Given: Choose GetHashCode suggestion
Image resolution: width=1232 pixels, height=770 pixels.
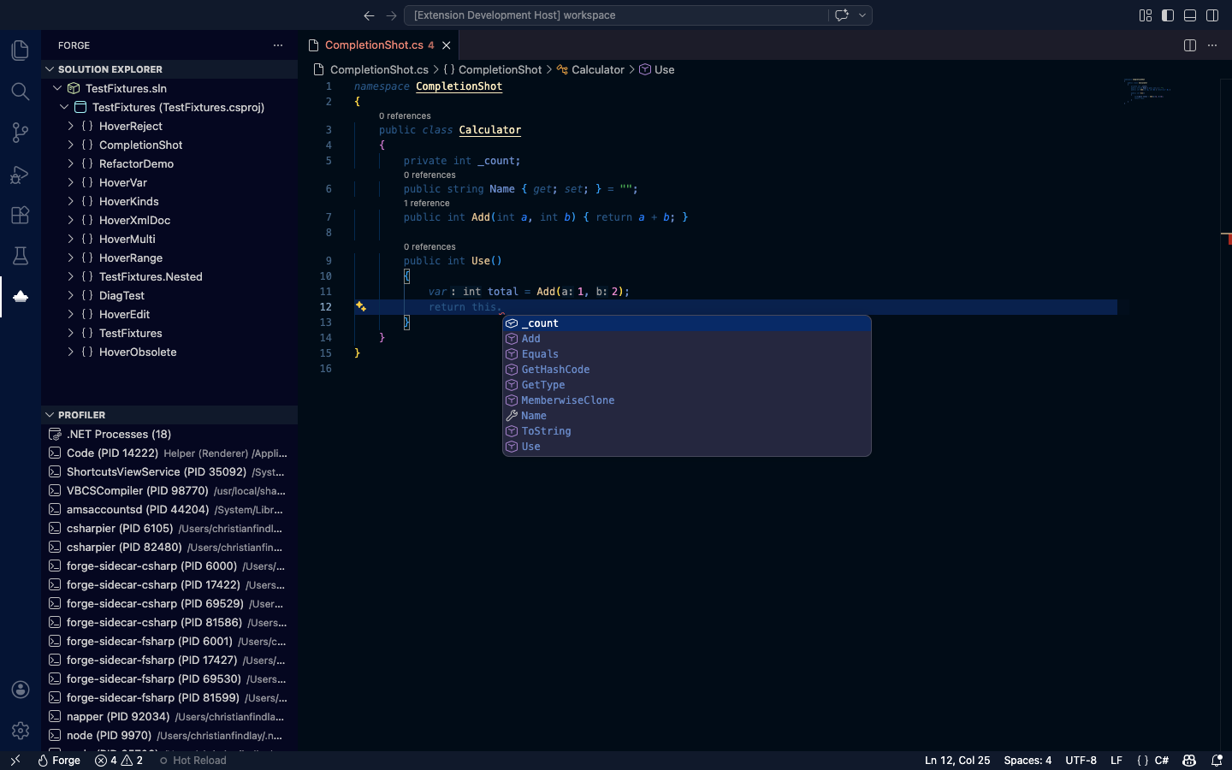Looking at the screenshot, I should 686,370.
